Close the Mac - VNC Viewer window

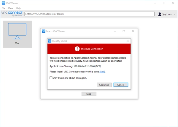click(x=133, y=31)
